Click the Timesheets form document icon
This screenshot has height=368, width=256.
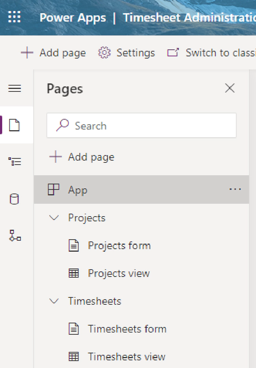74,328
